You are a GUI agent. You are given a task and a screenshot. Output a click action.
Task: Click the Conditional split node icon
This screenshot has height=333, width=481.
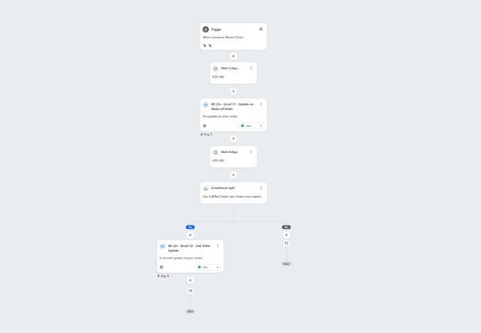click(206, 188)
